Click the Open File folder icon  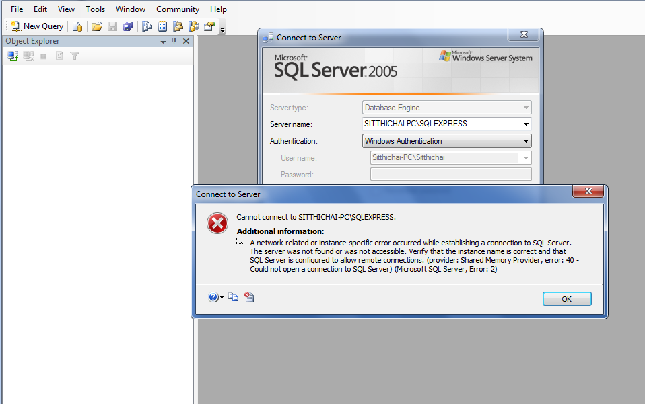97,26
